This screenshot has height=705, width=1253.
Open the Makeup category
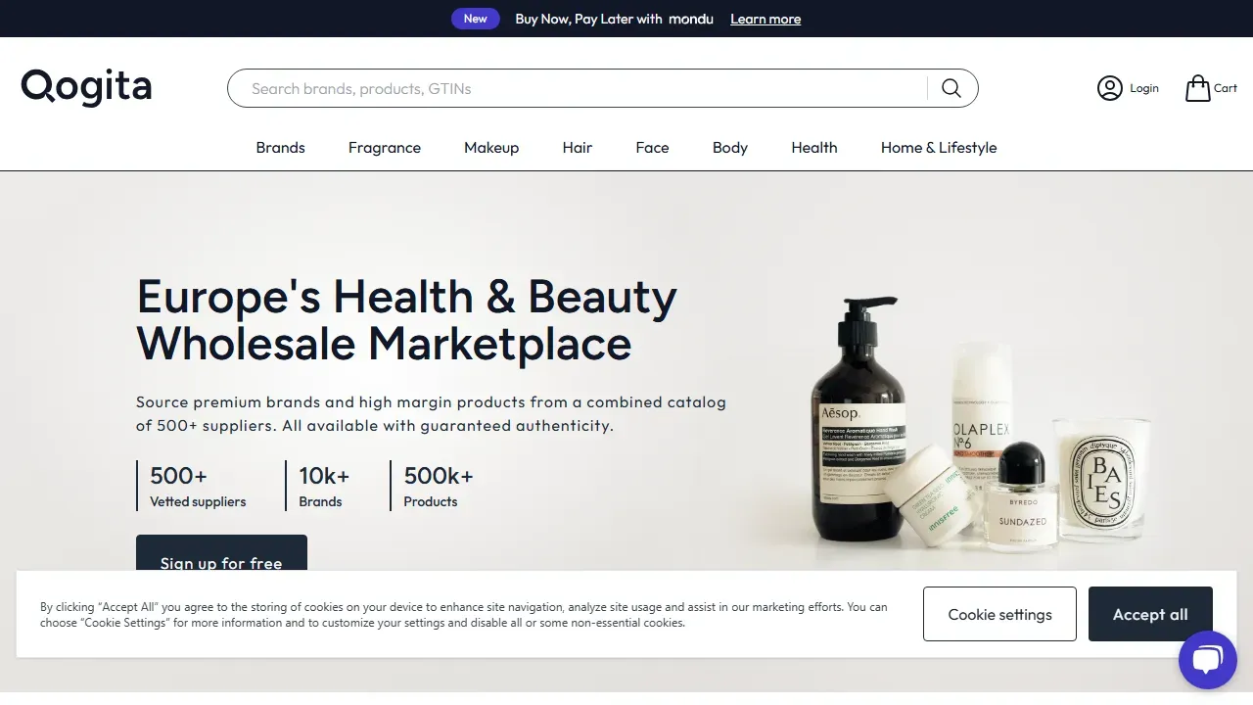[x=491, y=148]
